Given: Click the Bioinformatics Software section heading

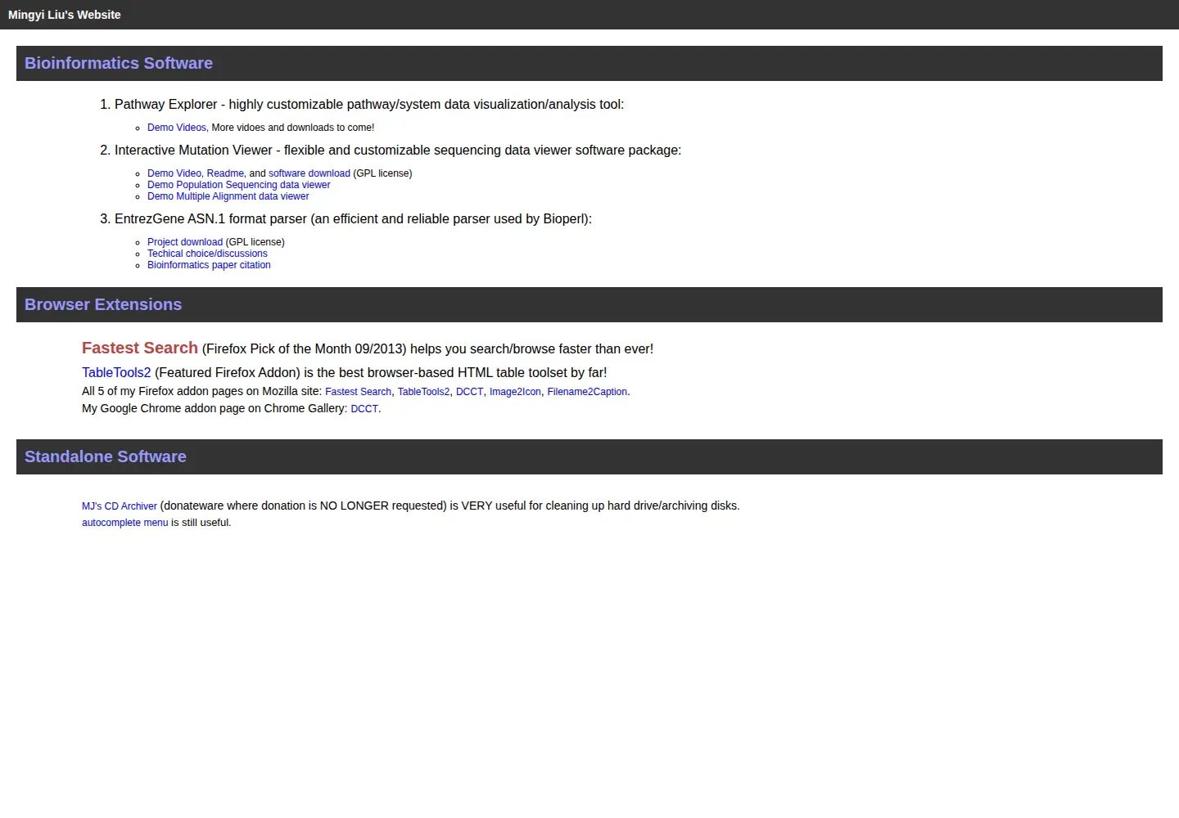Looking at the screenshot, I should (x=118, y=63).
